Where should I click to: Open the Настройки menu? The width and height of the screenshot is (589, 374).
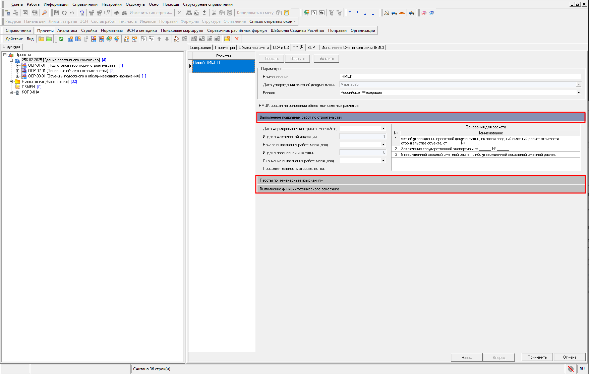[x=111, y=4]
